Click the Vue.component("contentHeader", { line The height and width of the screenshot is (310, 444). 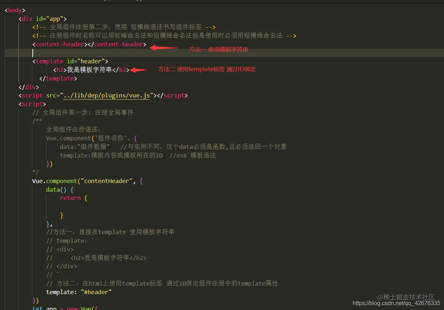[x=87, y=181]
